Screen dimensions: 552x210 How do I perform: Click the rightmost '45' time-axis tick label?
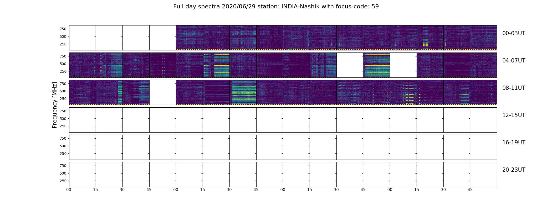470,190
